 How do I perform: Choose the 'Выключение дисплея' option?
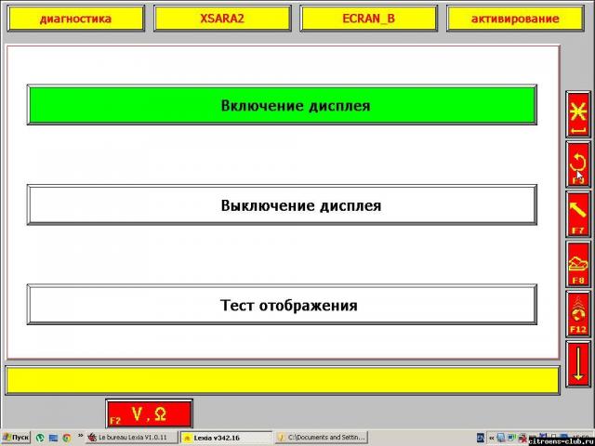click(282, 204)
